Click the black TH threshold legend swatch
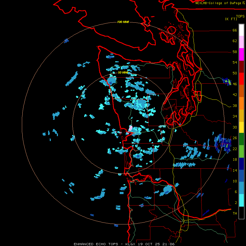 coord(241,213)
